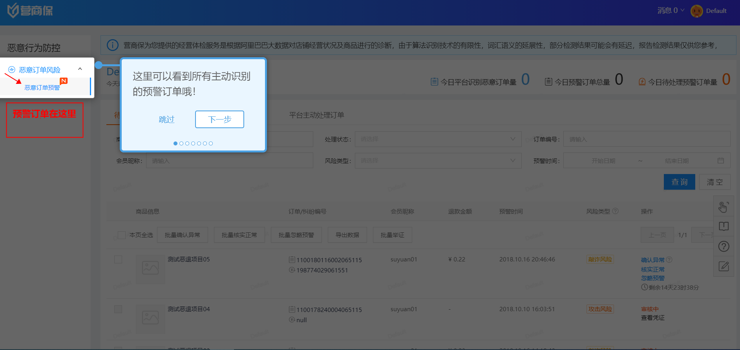740x350 pixels.
Task: Click 下一步 button in the guide popup
Action: click(219, 120)
